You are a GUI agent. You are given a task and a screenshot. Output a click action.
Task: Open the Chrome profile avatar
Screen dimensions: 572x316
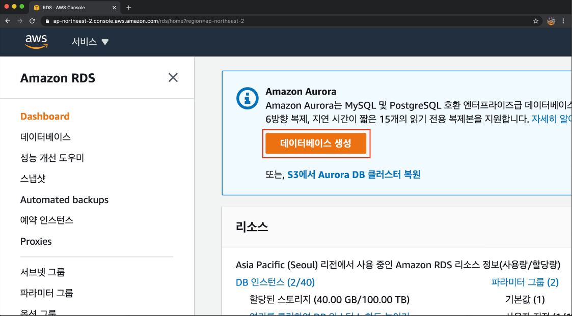551,21
